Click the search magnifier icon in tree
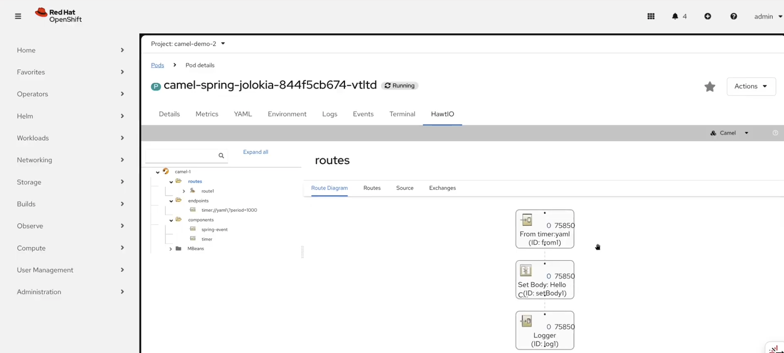The height and width of the screenshot is (353, 784). (221, 156)
